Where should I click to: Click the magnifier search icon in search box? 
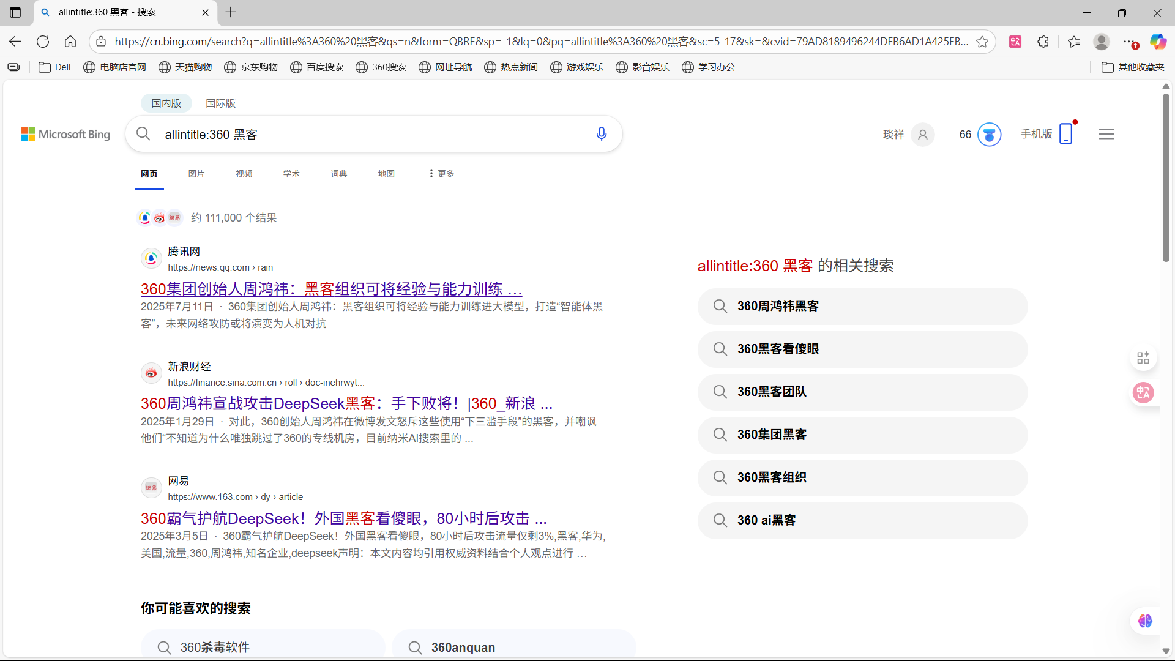point(144,134)
